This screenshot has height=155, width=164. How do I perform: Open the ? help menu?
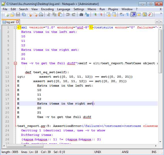(x=137, y=9)
